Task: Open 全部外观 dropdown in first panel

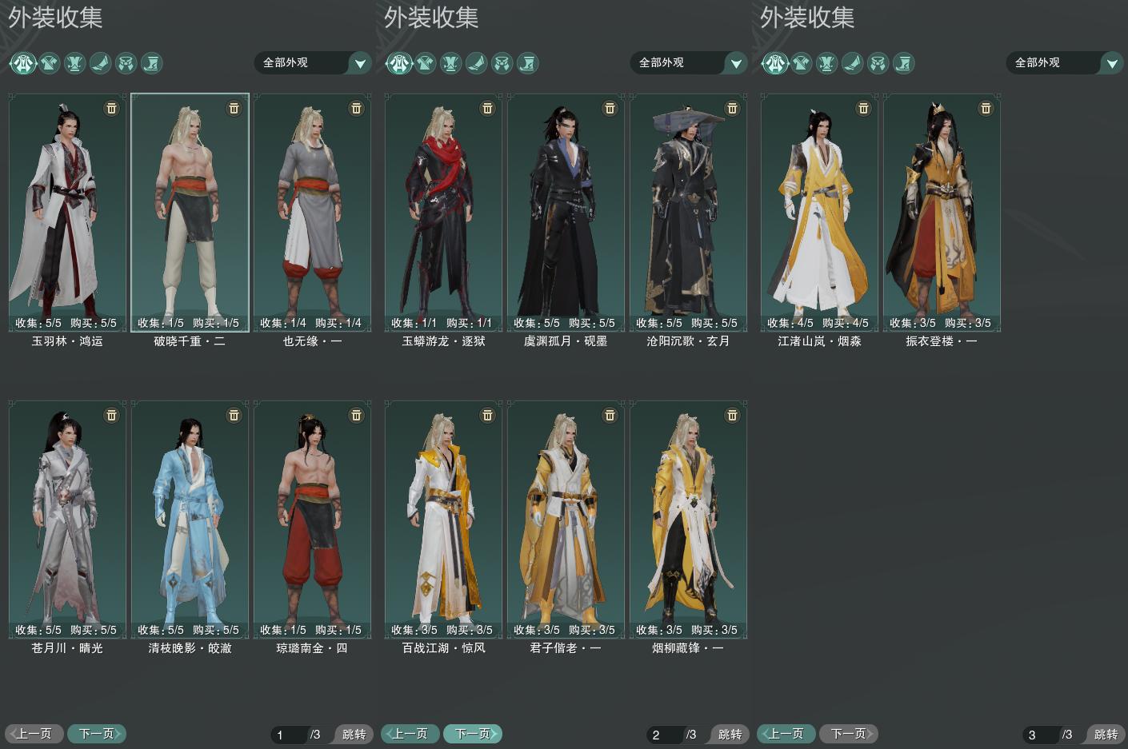Action: pos(314,62)
